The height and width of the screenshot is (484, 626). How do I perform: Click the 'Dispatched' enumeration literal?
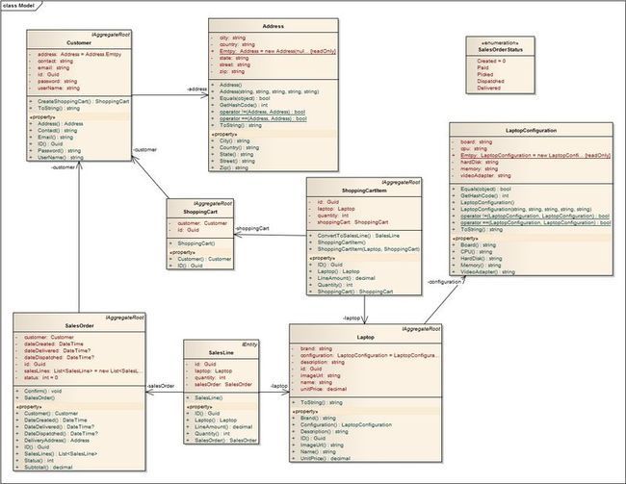(490, 81)
